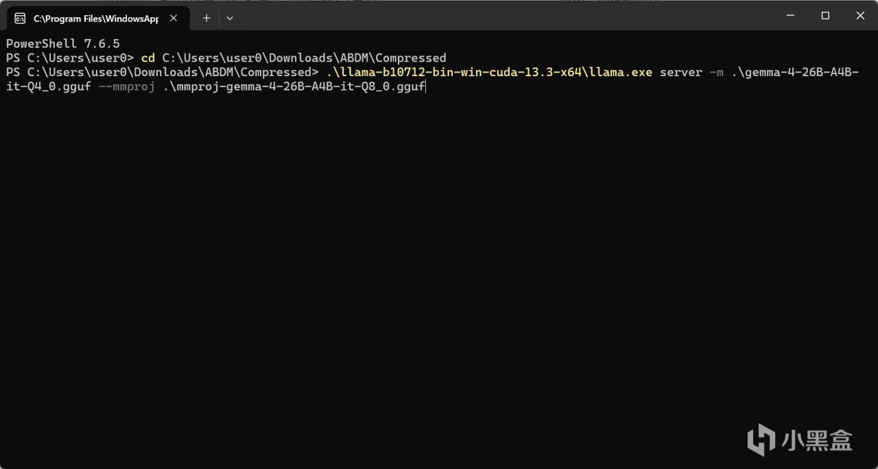Image resolution: width=878 pixels, height=469 pixels.
Task: Click the server argument in the command
Action: point(681,72)
